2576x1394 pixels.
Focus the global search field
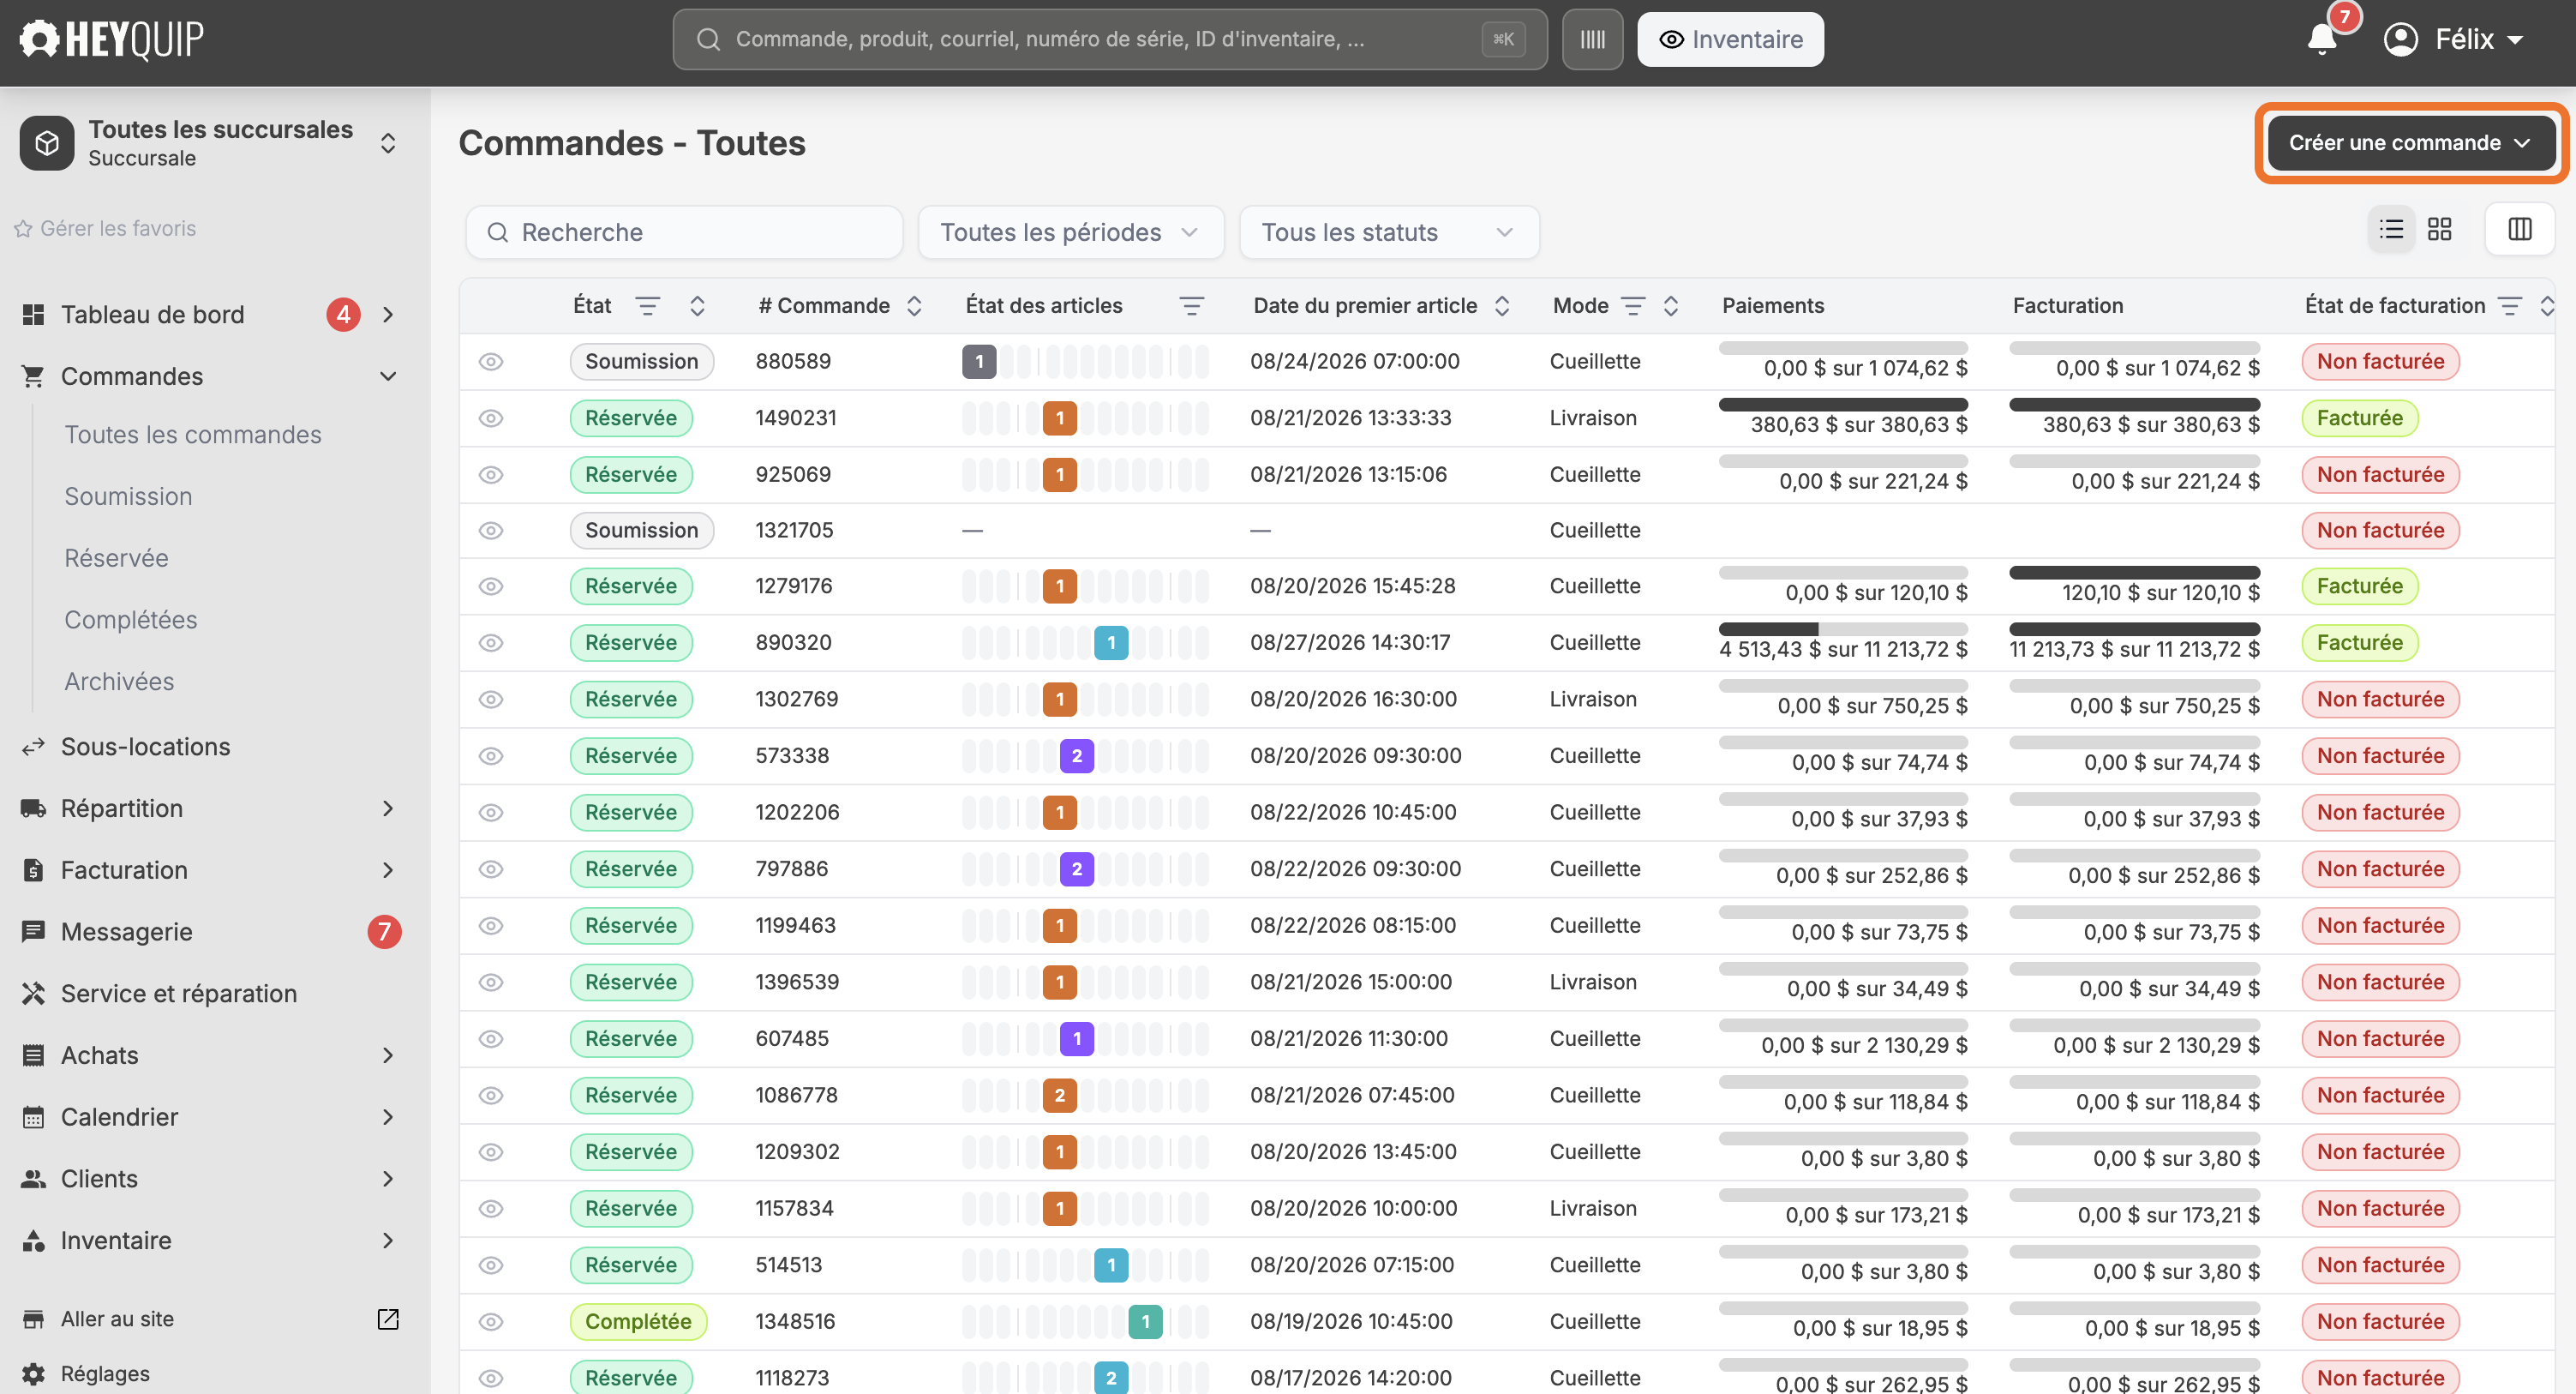(1109, 39)
